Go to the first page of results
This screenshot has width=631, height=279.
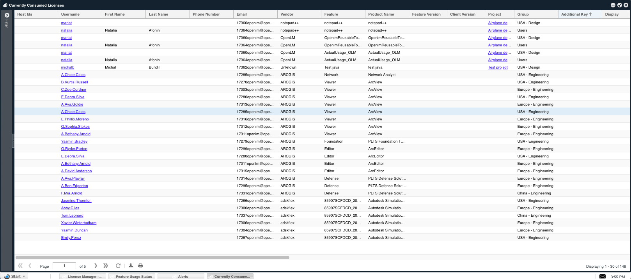(x=20, y=266)
